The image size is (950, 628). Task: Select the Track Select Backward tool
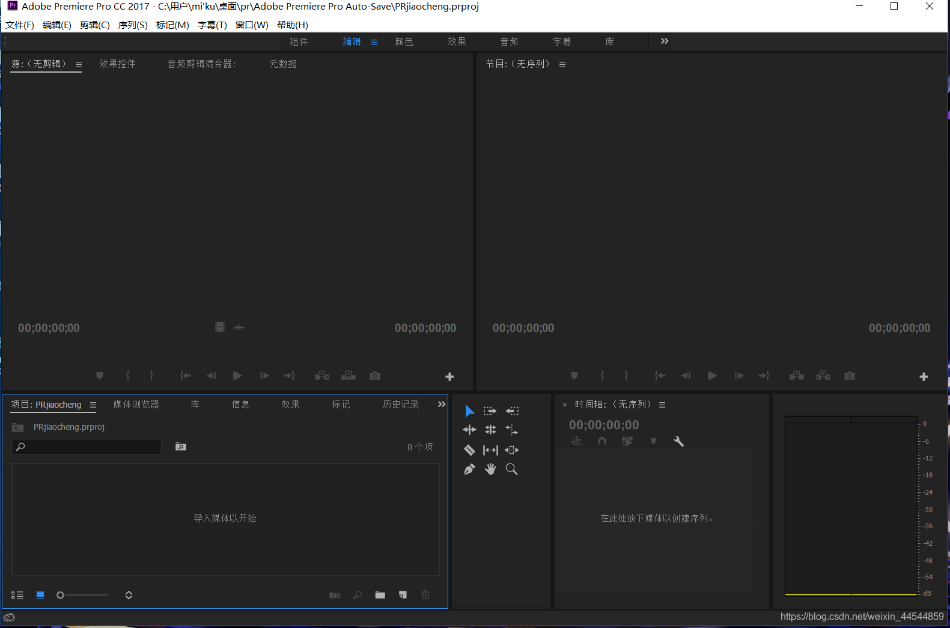coord(512,411)
